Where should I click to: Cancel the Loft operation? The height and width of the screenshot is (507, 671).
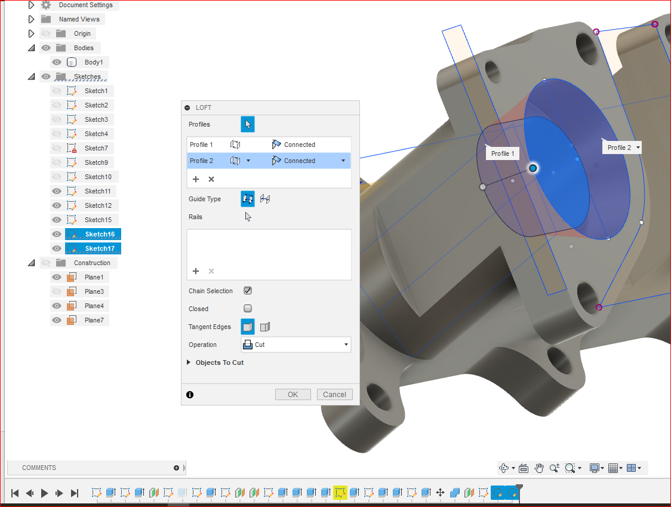tap(334, 394)
